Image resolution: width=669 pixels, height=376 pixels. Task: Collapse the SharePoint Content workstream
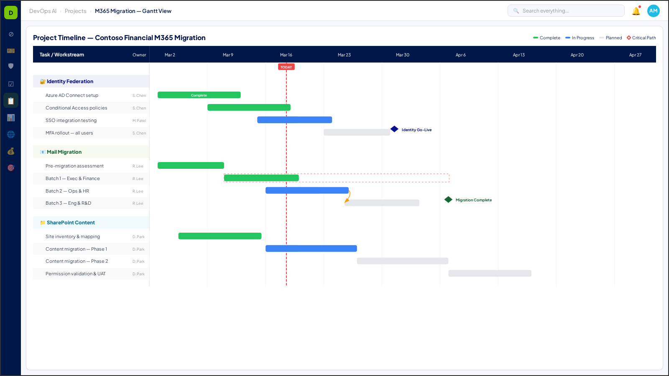point(70,222)
